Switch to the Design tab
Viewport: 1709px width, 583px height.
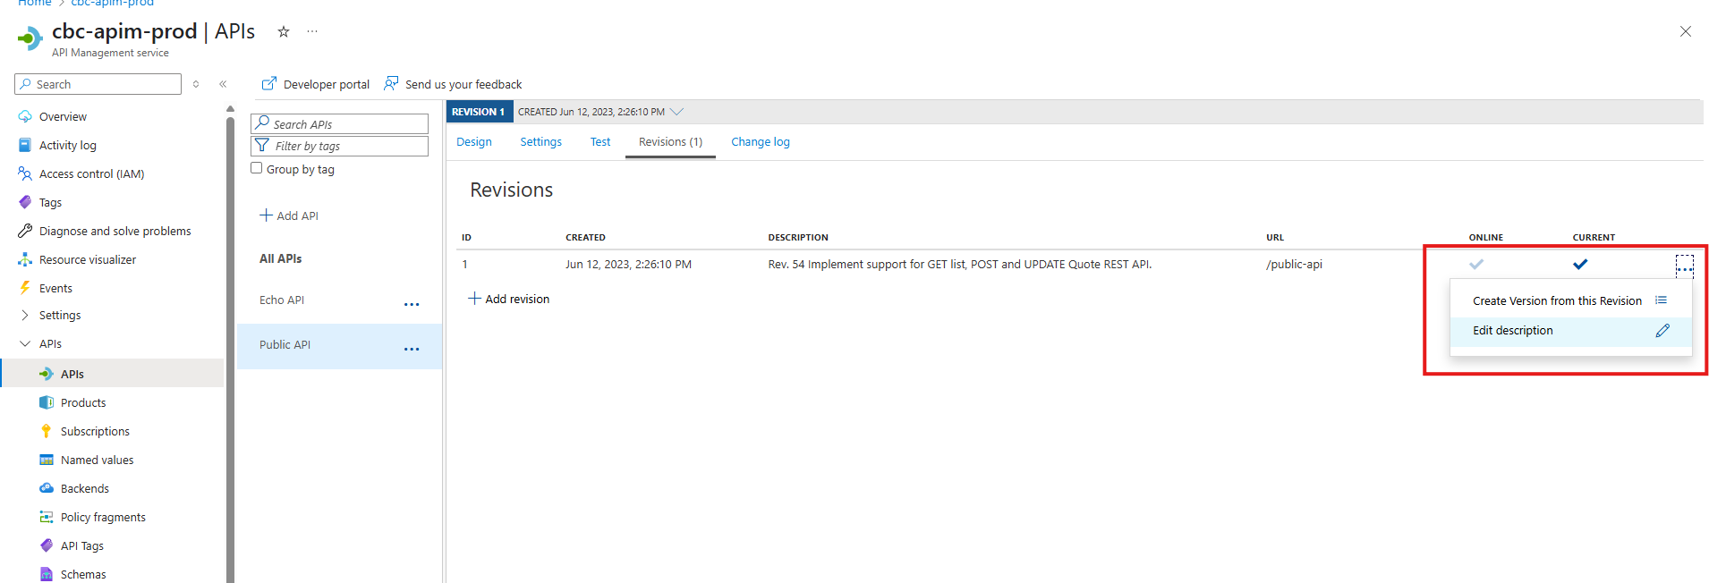[473, 142]
